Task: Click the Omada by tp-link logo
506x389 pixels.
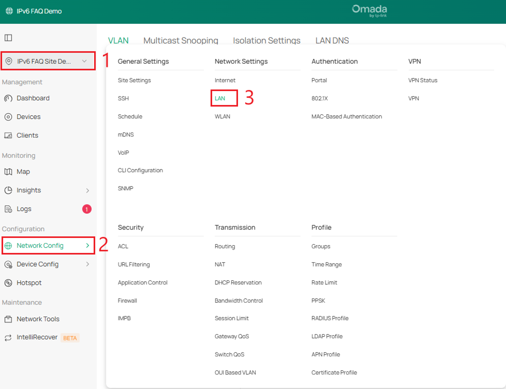Action: pos(370,11)
